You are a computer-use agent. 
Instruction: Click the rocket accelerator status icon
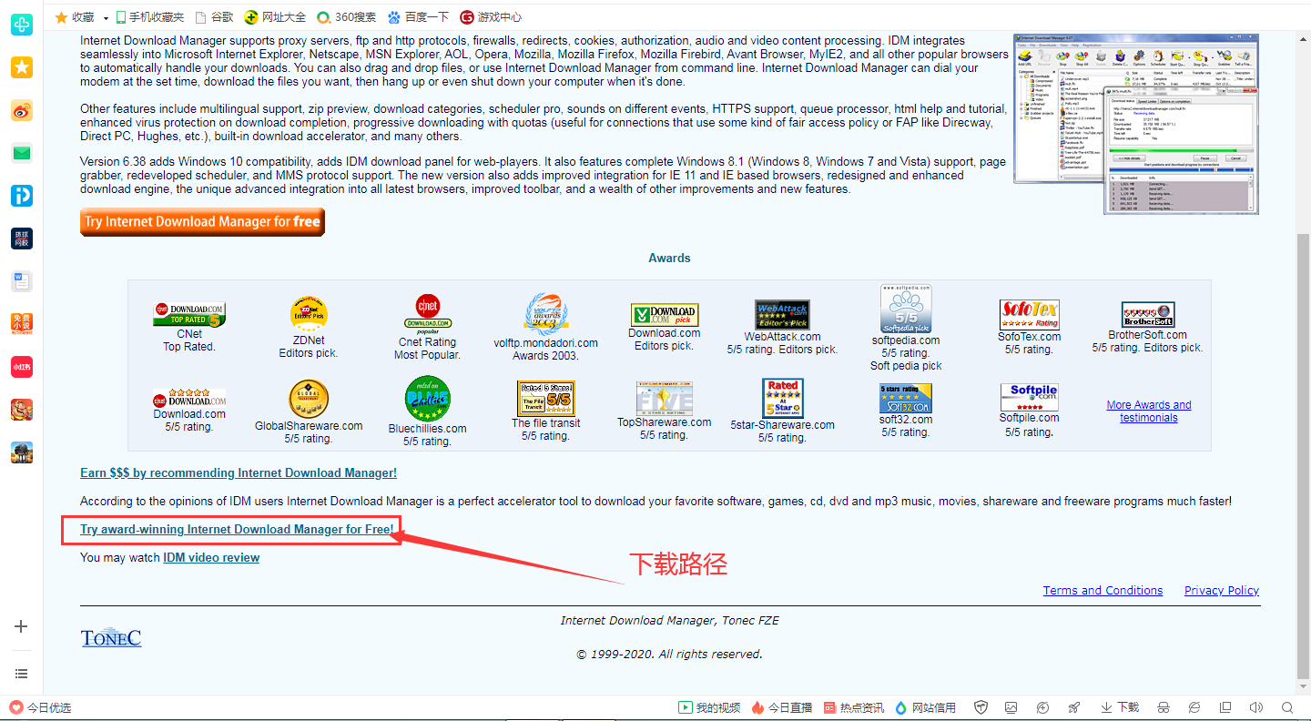(1073, 707)
